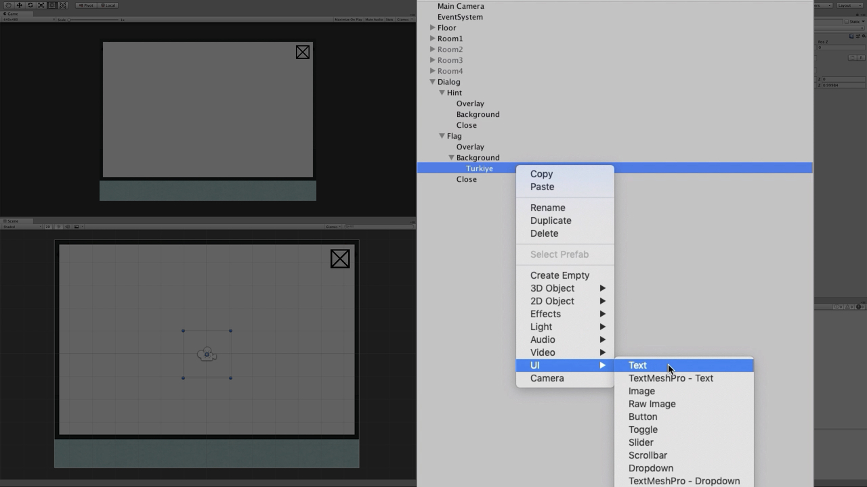Toggle the Static checkbox in Inspector
Image resolution: width=867 pixels, height=487 pixels.
coord(846,22)
